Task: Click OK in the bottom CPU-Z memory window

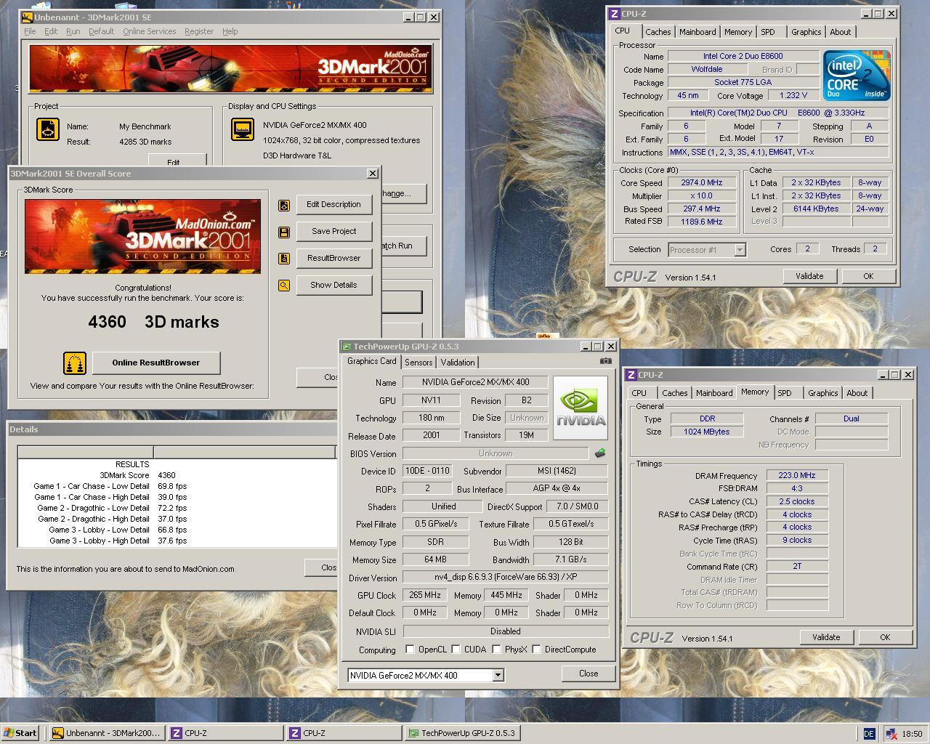Action: click(x=884, y=637)
